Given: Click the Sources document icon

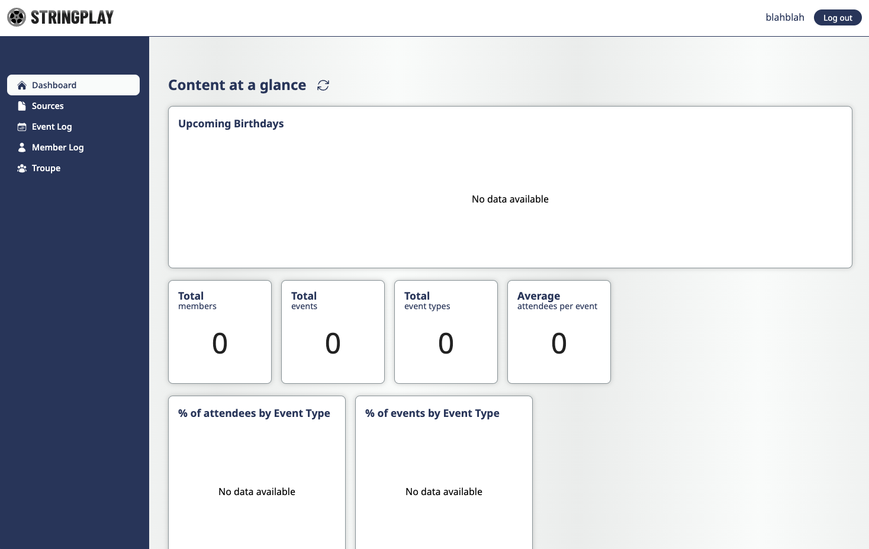Looking at the screenshot, I should pyautogui.click(x=22, y=106).
